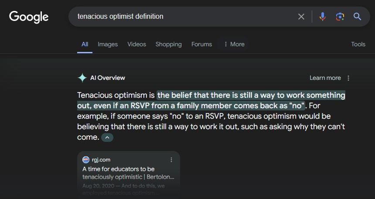Click the Learn more link
Image resolution: width=375 pixels, height=199 pixels.
(325, 78)
